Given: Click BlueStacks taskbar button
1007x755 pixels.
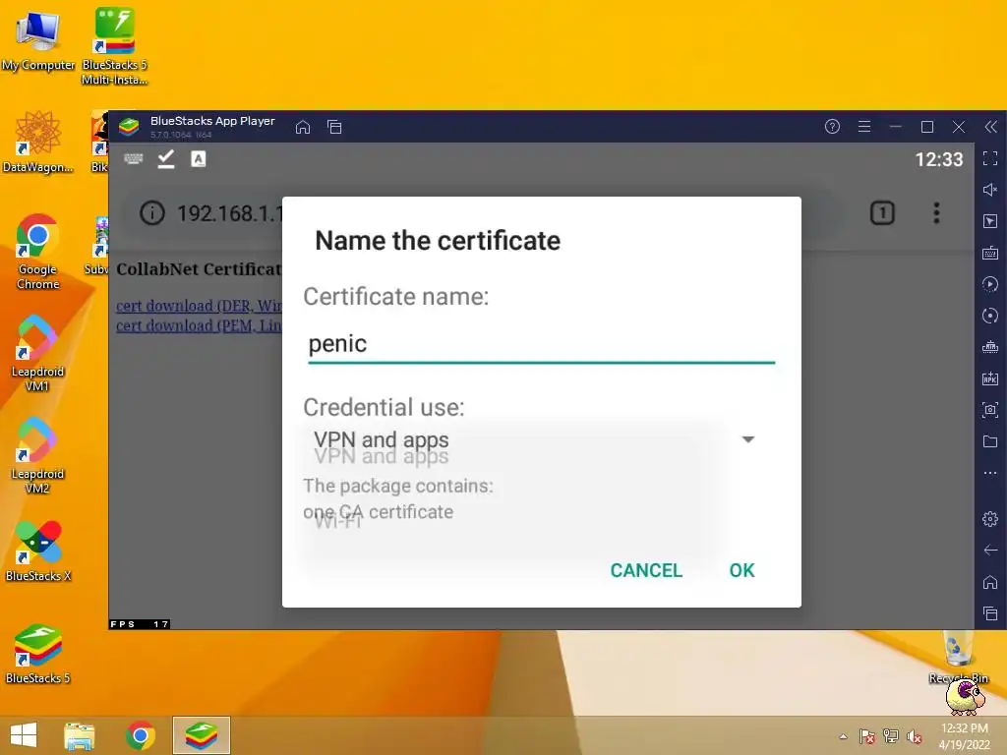Looking at the screenshot, I should pos(201,735).
